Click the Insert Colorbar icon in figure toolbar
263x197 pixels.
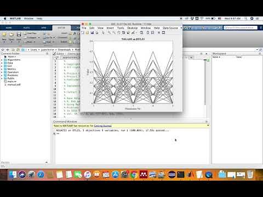click(x=148, y=33)
